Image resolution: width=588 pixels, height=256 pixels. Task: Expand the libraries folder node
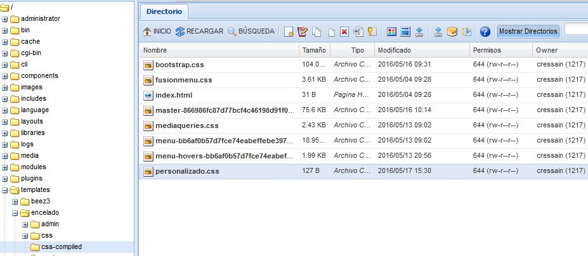(x=5, y=133)
